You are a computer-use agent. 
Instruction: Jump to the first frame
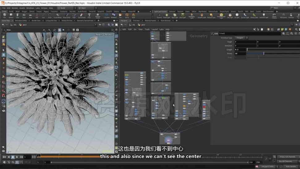(4, 157)
